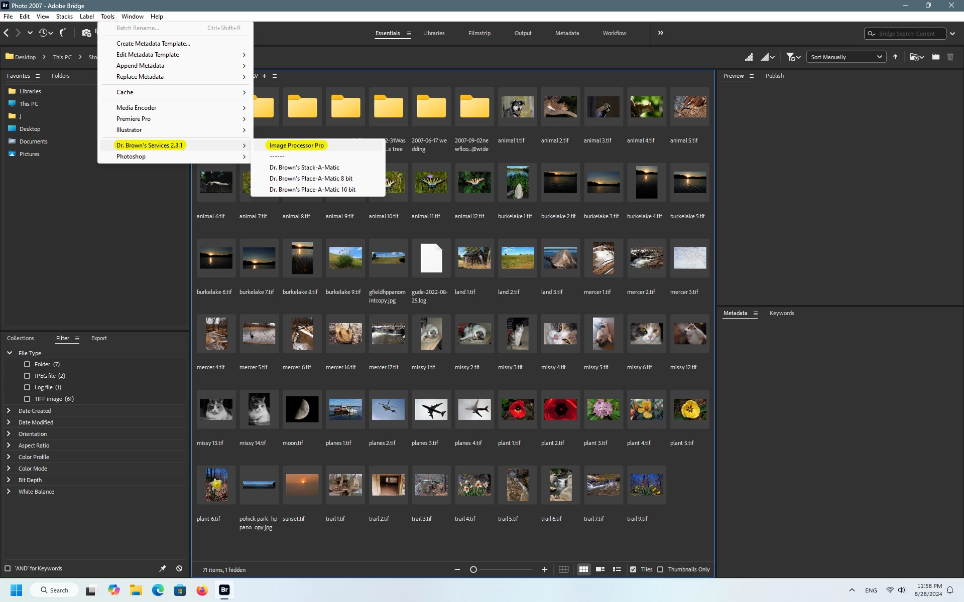
Task: Switch to details view icon
Action: coord(600,569)
